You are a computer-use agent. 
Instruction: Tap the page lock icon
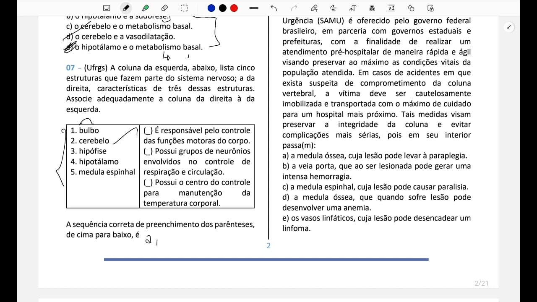pos(430,8)
